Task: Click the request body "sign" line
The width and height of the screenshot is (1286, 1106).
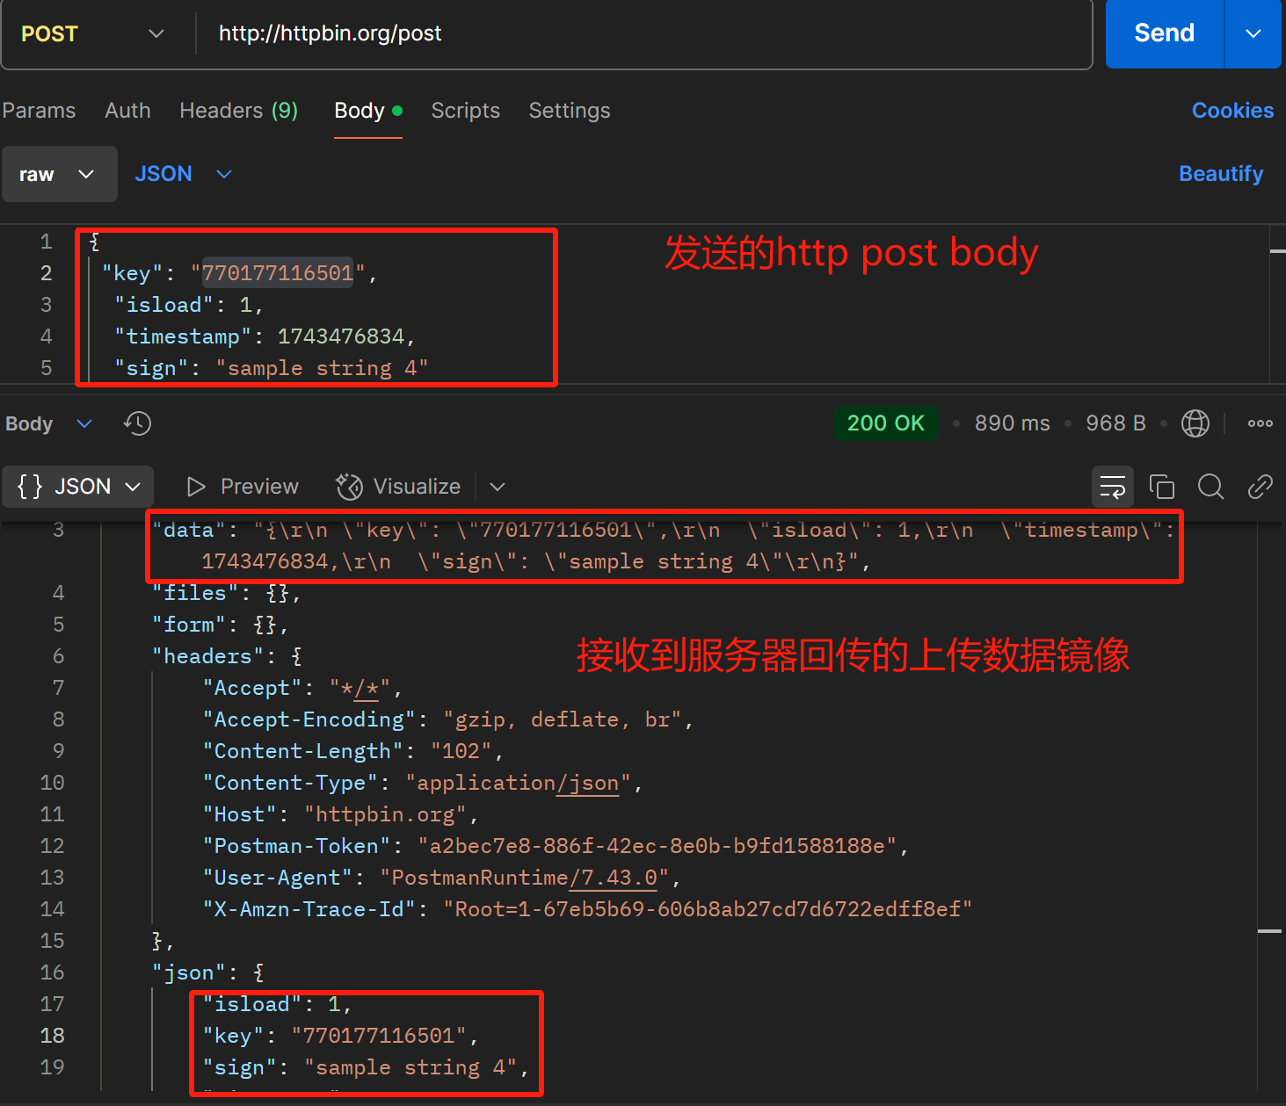Action: 271,368
